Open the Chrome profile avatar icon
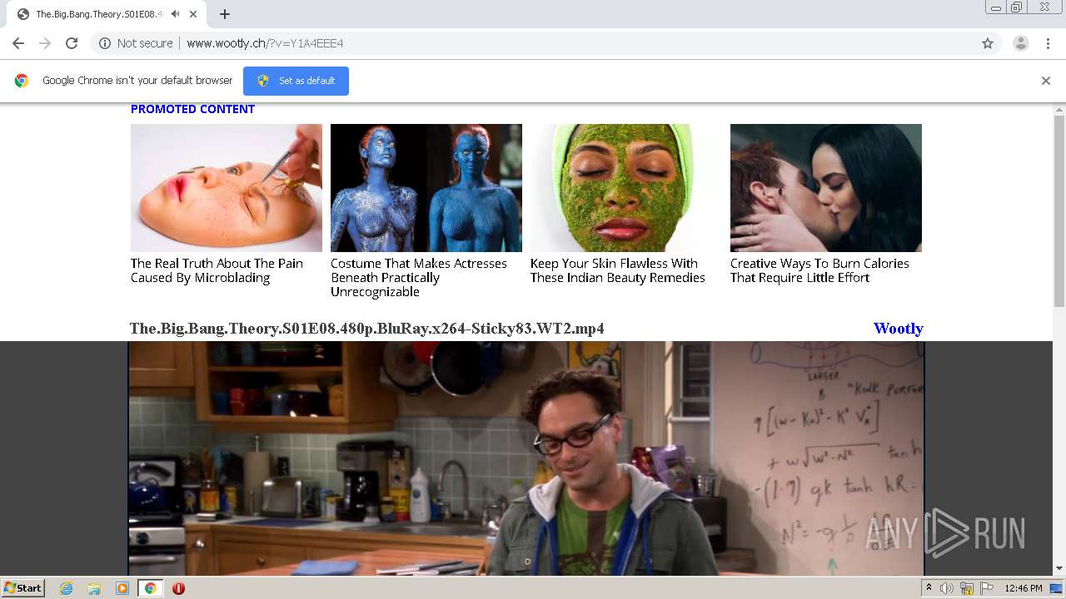This screenshot has height=599, width=1066. coord(1020,43)
